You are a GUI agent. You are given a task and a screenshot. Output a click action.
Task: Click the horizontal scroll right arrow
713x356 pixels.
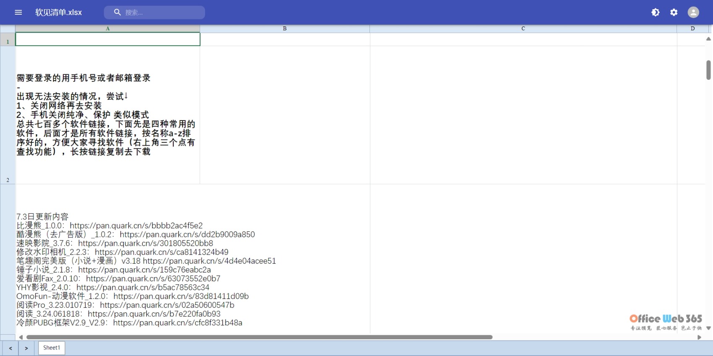[699, 337]
